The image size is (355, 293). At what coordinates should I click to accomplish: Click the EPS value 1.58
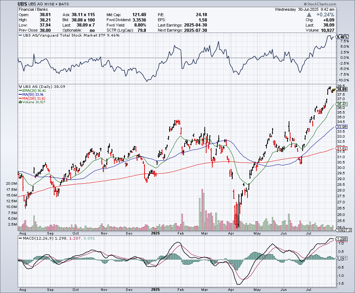203,20
